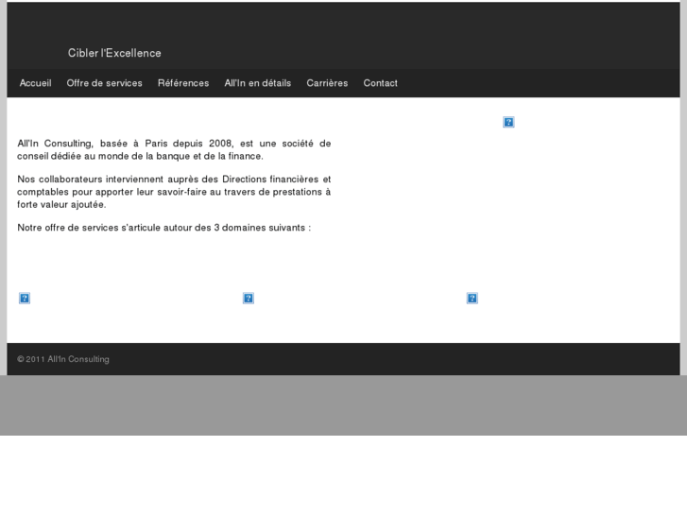Click paragraph starting Nos collaborateurs interviennent
Image resolution: width=687 pixels, height=515 pixels.
point(174,192)
